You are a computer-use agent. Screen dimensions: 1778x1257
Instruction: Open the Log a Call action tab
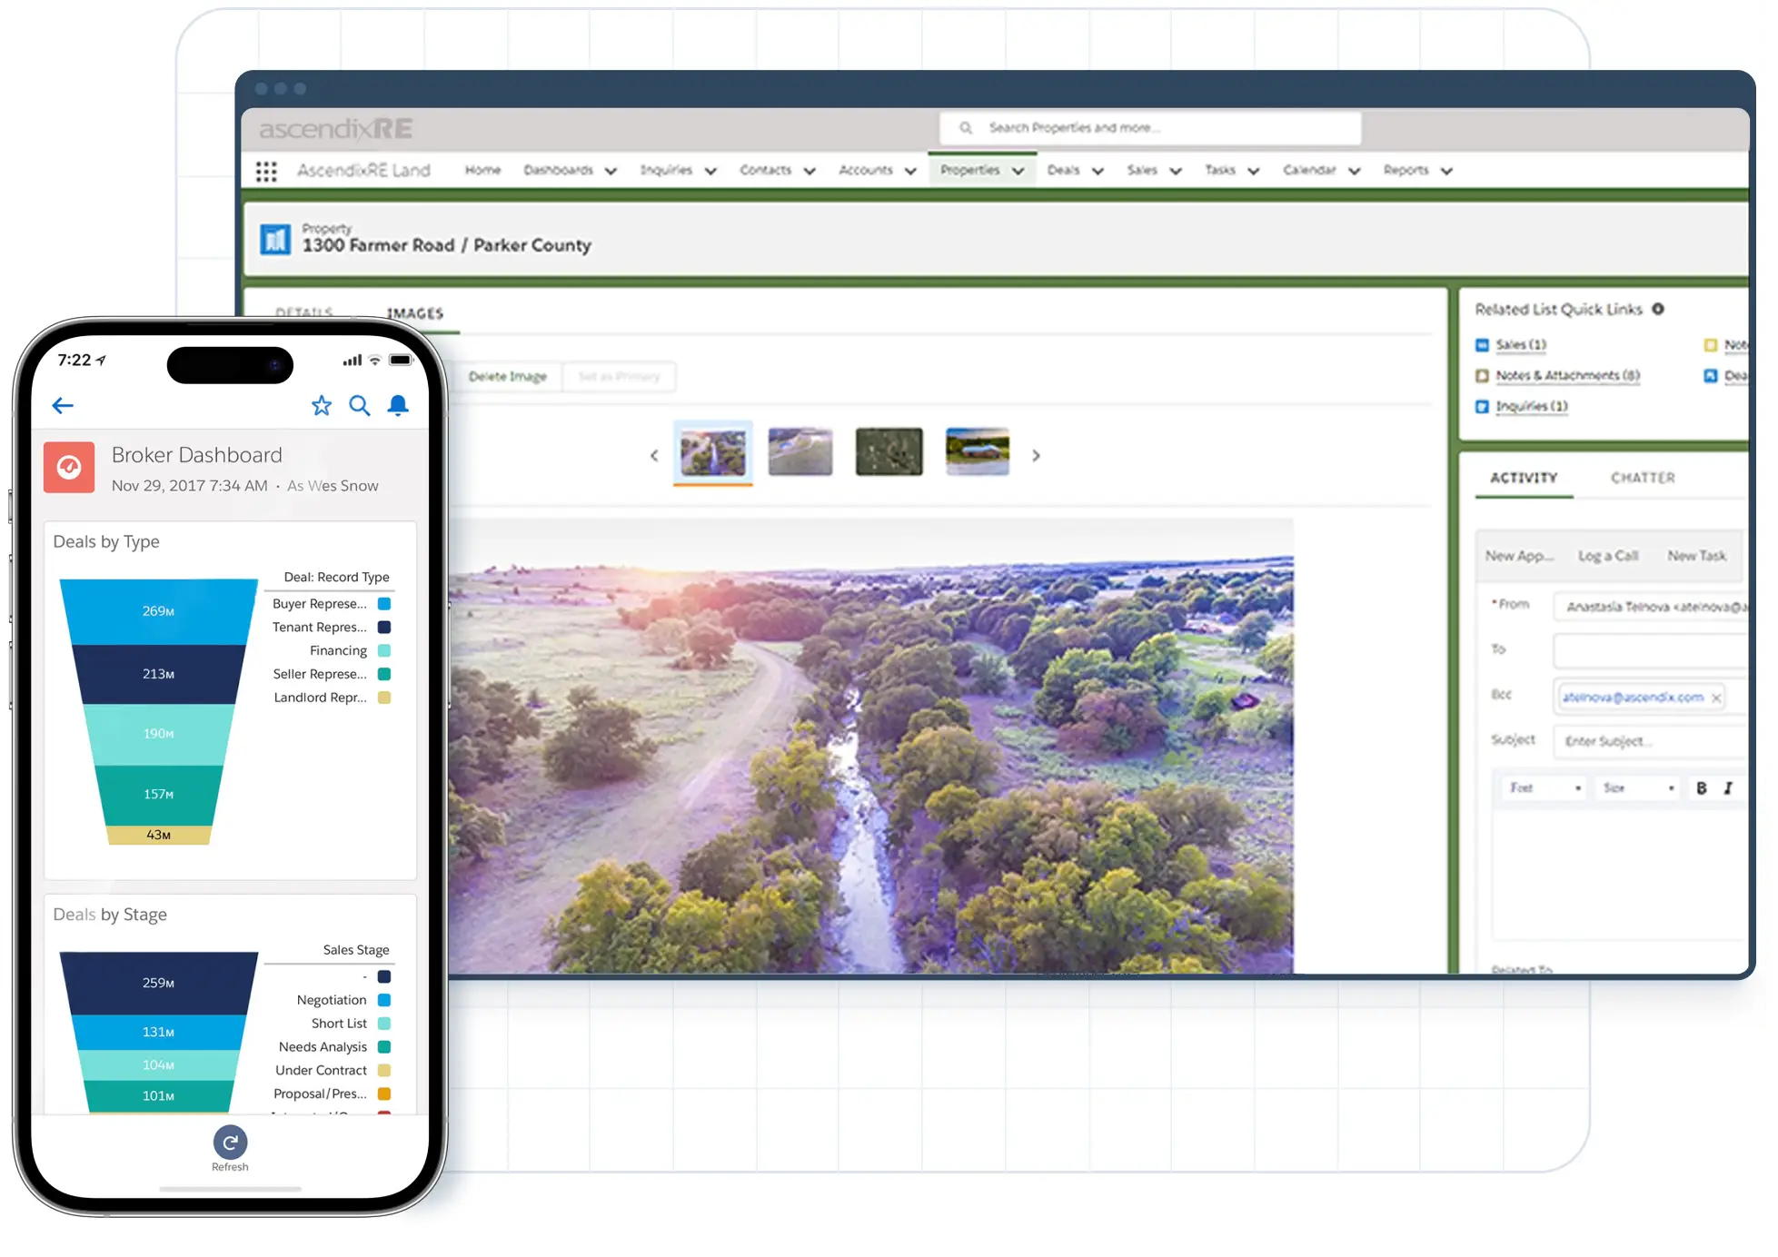(x=1608, y=556)
